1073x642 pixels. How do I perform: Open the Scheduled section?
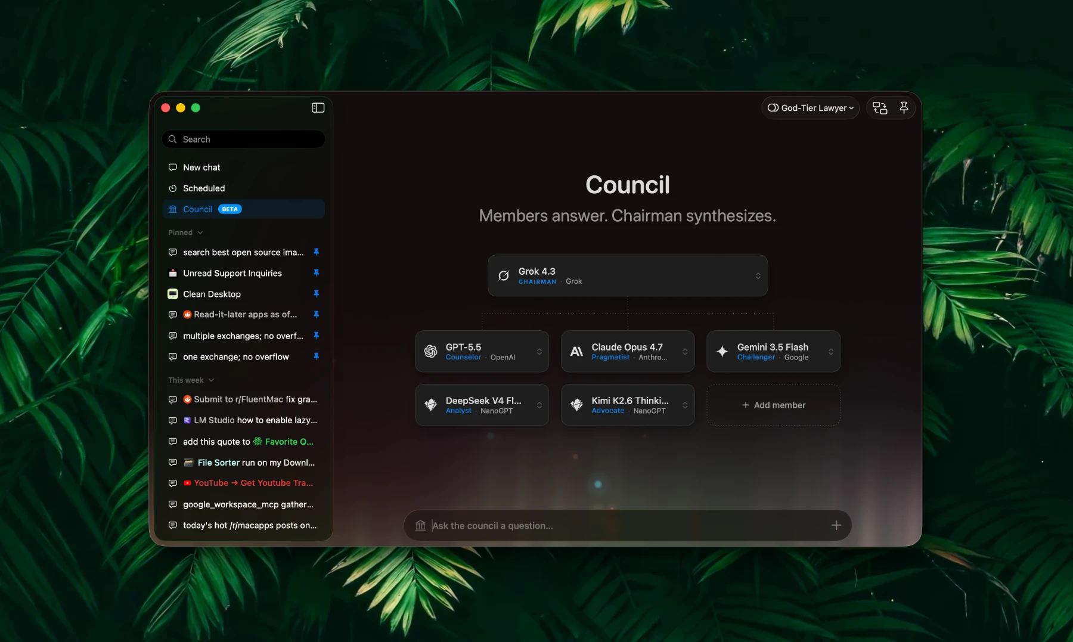pos(243,188)
